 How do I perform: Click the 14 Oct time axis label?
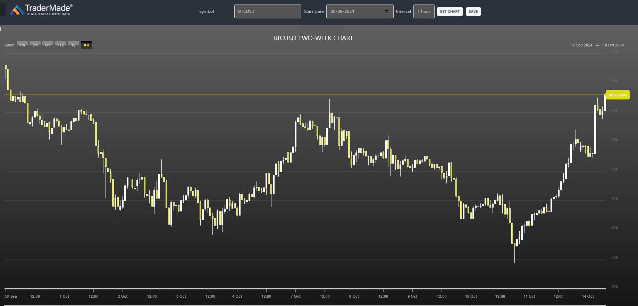(x=588, y=296)
